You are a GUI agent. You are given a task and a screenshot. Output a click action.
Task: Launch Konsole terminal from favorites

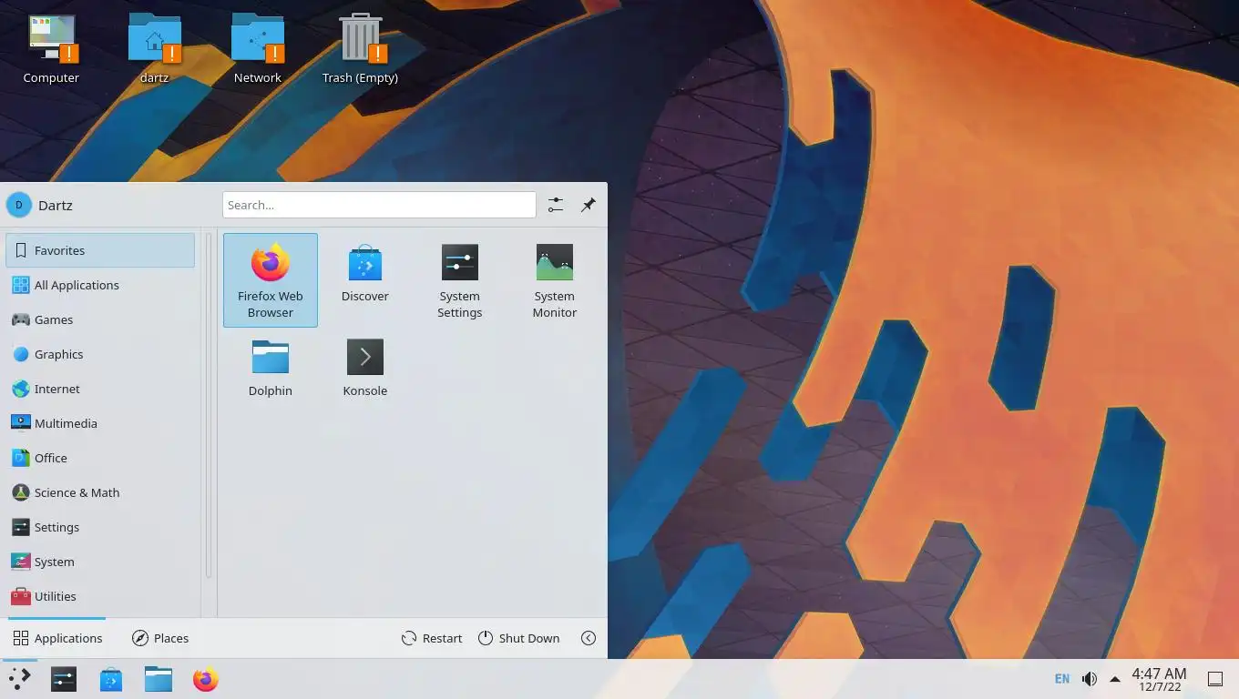pos(365,368)
